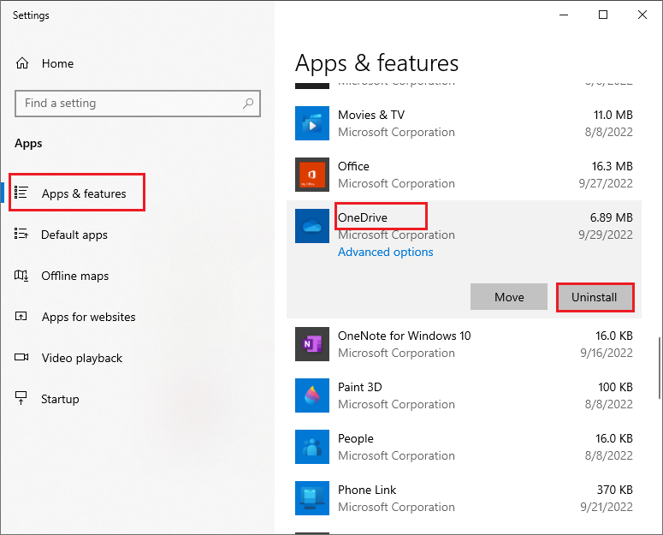This screenshot has width=663, height=535.
Task: Uninstall the OneDrive app
Action: (x=595, y=297)
